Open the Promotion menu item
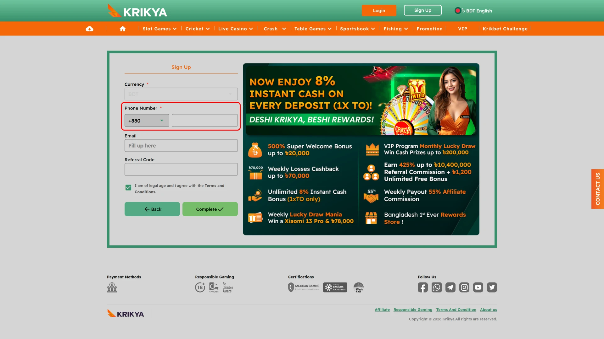604x339 pixels. [x=429, y=29]
